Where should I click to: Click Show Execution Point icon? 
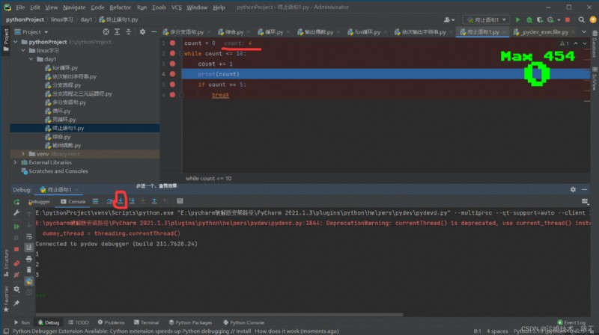pos(96,201)
